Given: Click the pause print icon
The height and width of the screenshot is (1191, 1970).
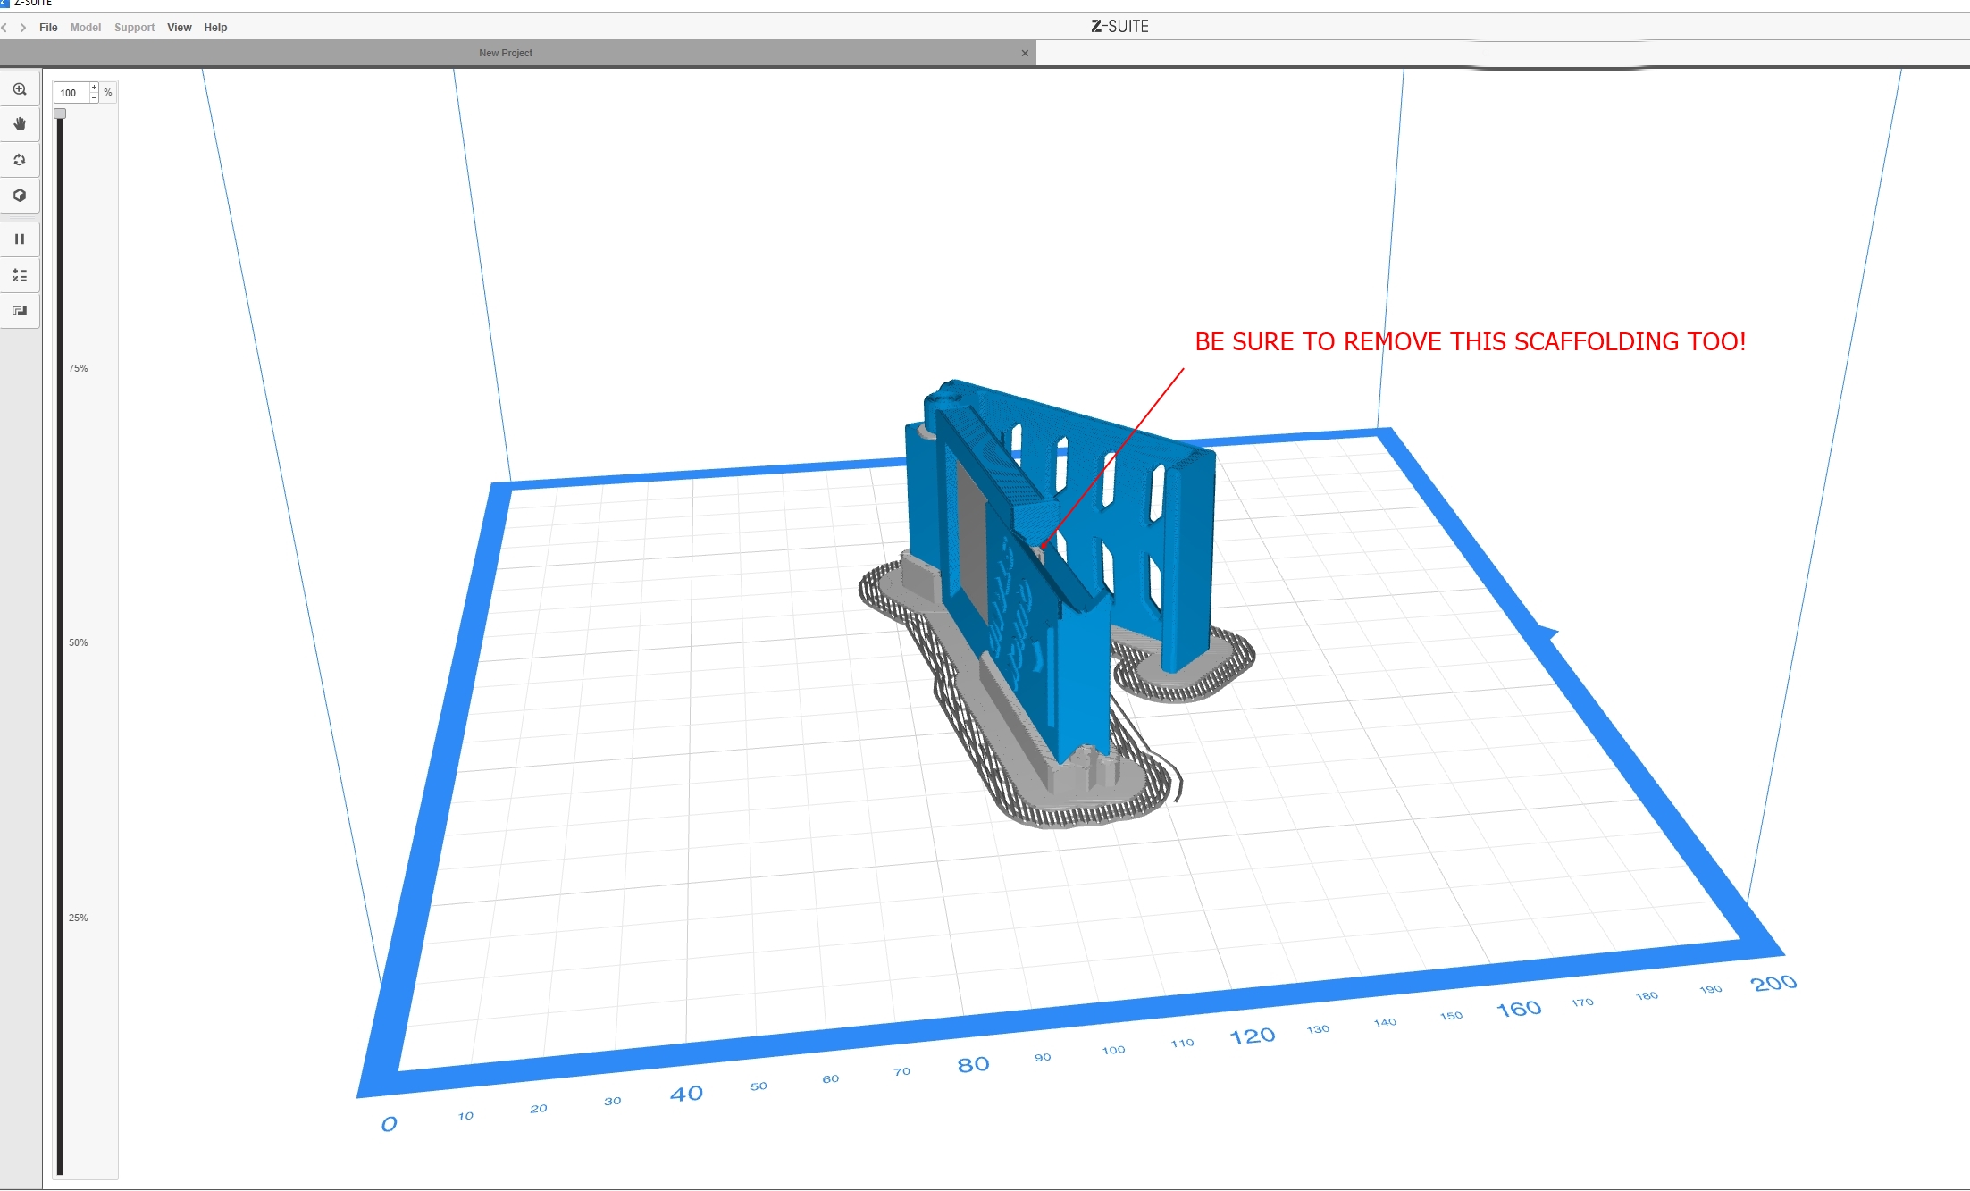Looking at the screenshot, I should (20, 239).
